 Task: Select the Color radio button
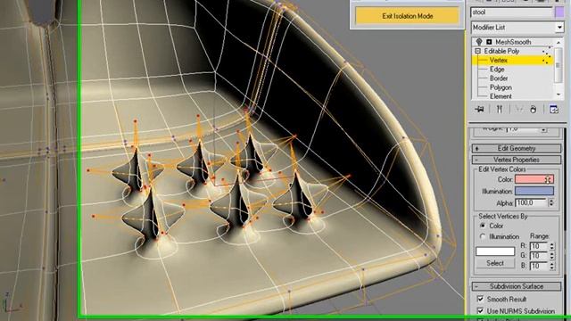[x=483, y=226]
